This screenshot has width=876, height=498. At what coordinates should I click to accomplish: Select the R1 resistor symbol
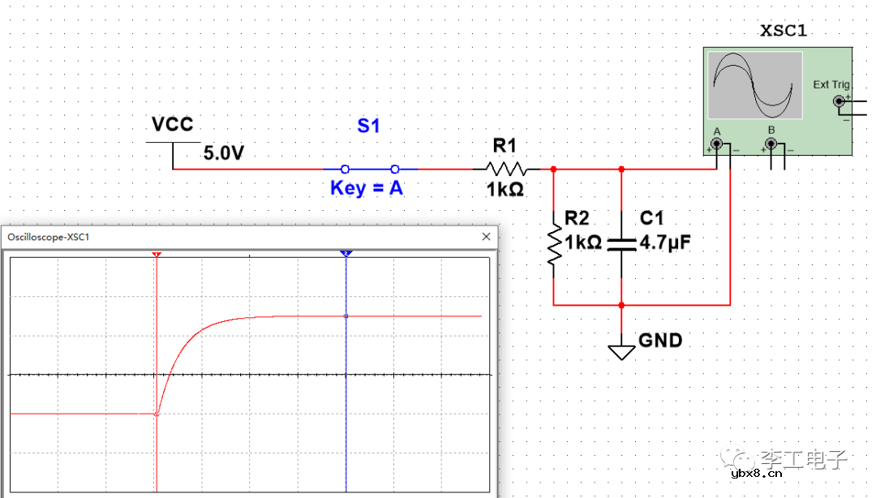[x=506, y=169]
